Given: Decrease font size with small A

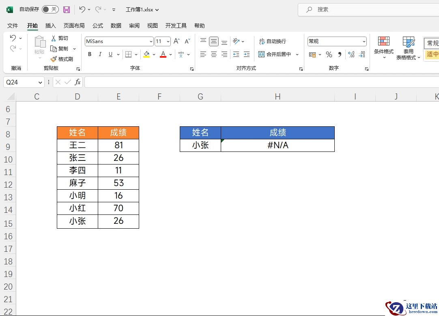Looking at the screenshot, I should click(x=187, y=41).
